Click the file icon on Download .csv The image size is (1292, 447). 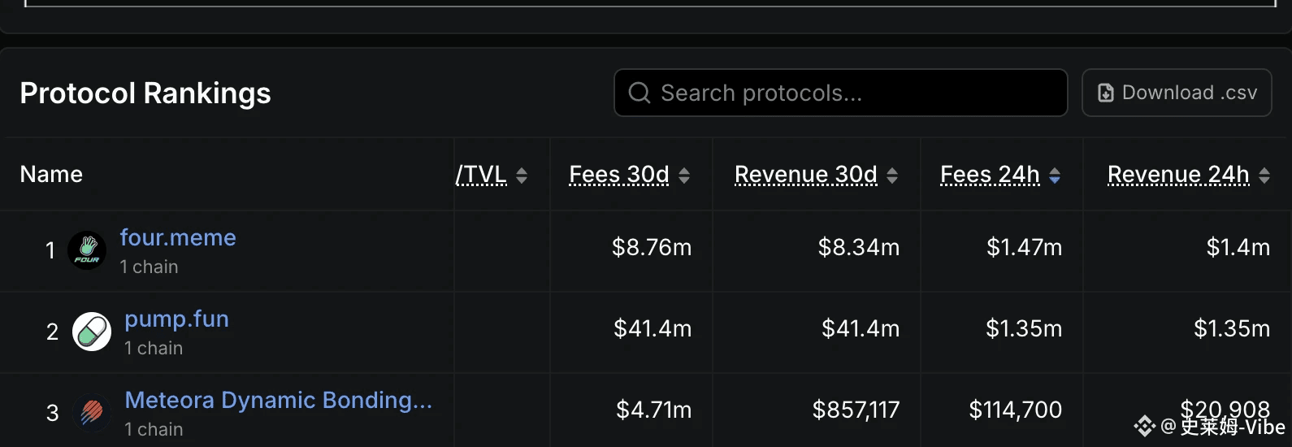(1106, 93)
